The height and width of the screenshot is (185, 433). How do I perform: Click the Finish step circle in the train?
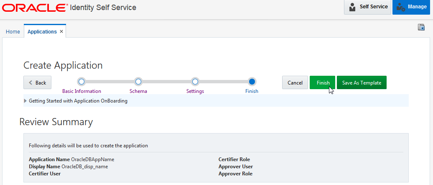tap(252, 81)
